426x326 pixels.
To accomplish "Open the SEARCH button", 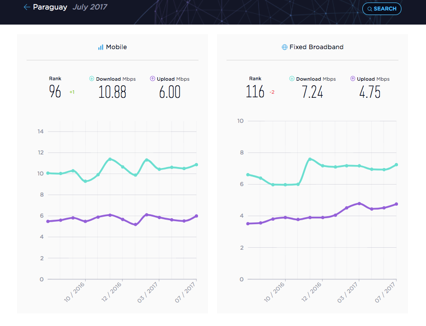I will click(382, 9).
